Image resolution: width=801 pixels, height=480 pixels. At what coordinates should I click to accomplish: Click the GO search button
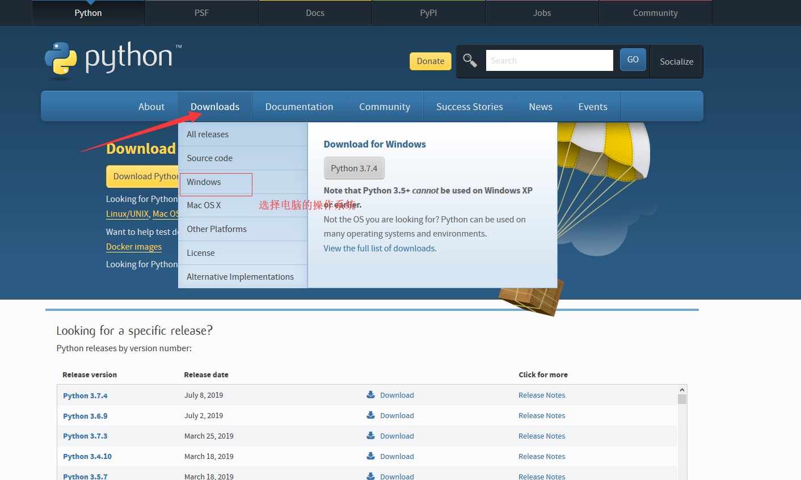(633, 60)
